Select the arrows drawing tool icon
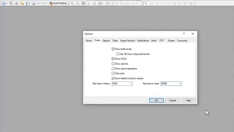The width and height of the screenshot is (234, 132). 191,3
